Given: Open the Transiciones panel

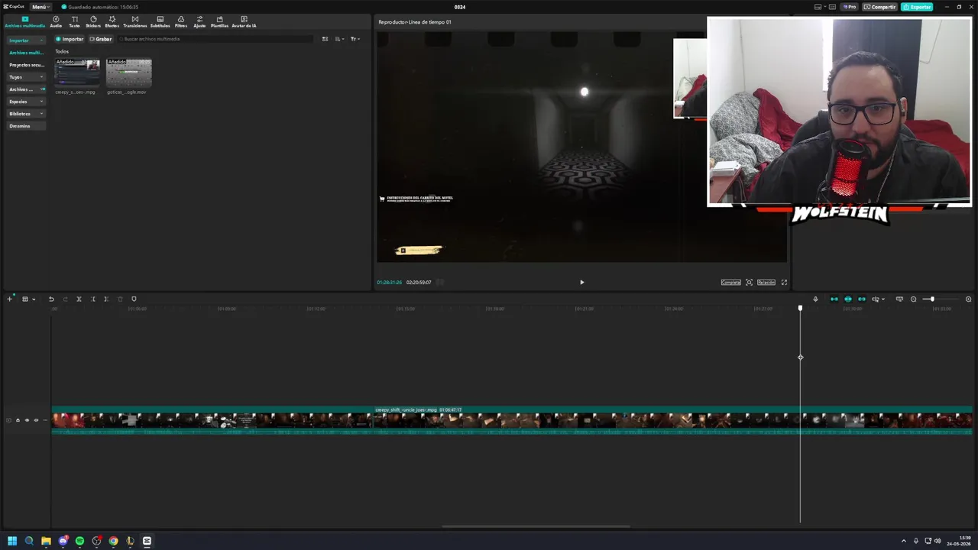Looking at the screenshot, I should [x=135, y=22].
